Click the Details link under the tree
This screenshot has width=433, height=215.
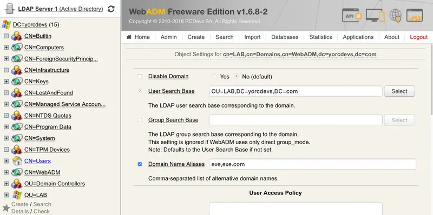(20, 211)
